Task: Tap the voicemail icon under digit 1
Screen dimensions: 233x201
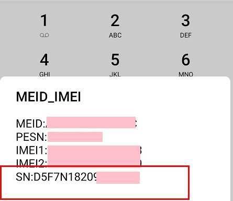Action: 45,35
